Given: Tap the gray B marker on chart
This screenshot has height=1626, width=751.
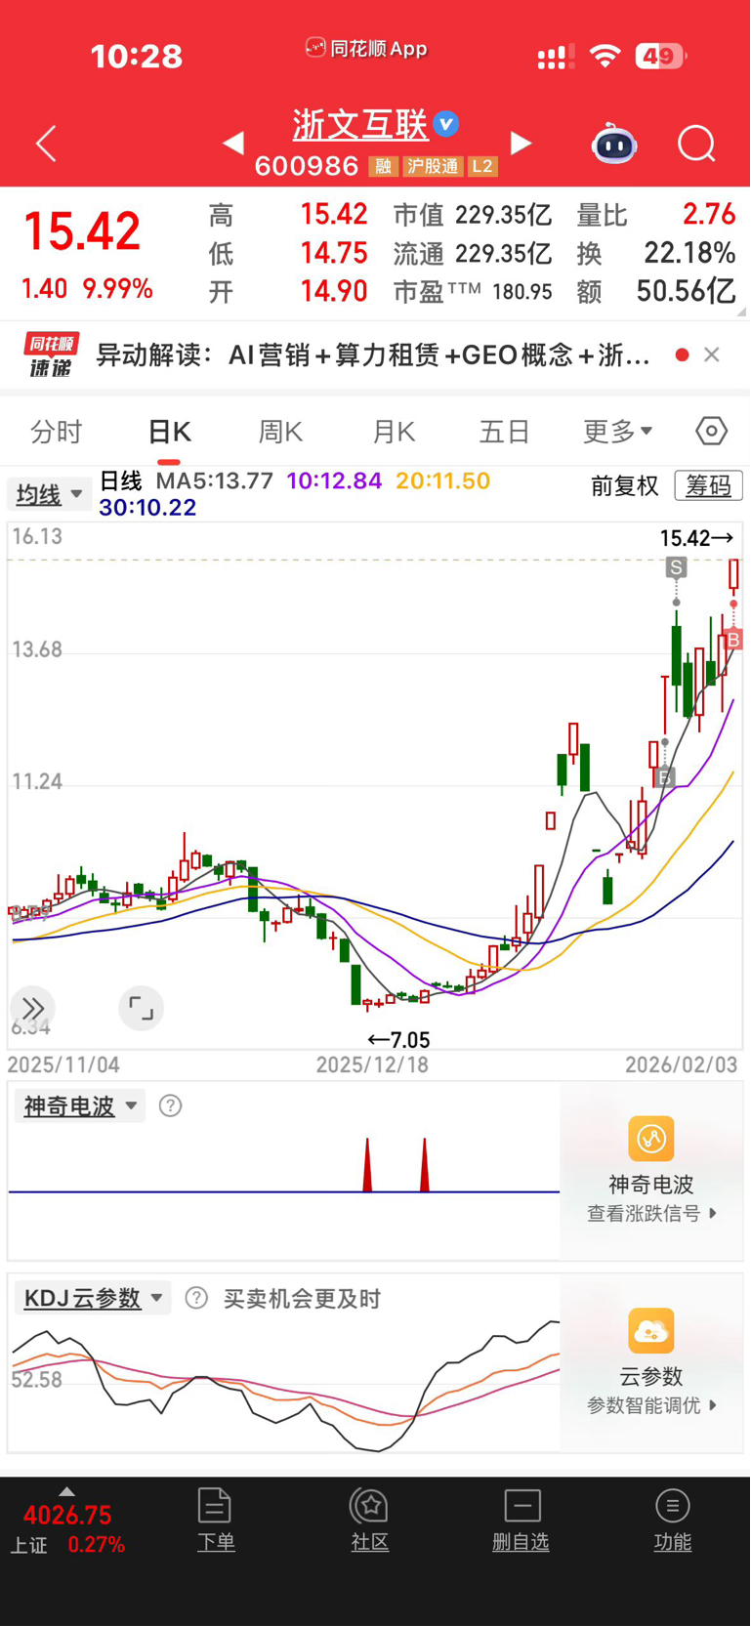Looking at the screenshot, I should tap(665, 777).
